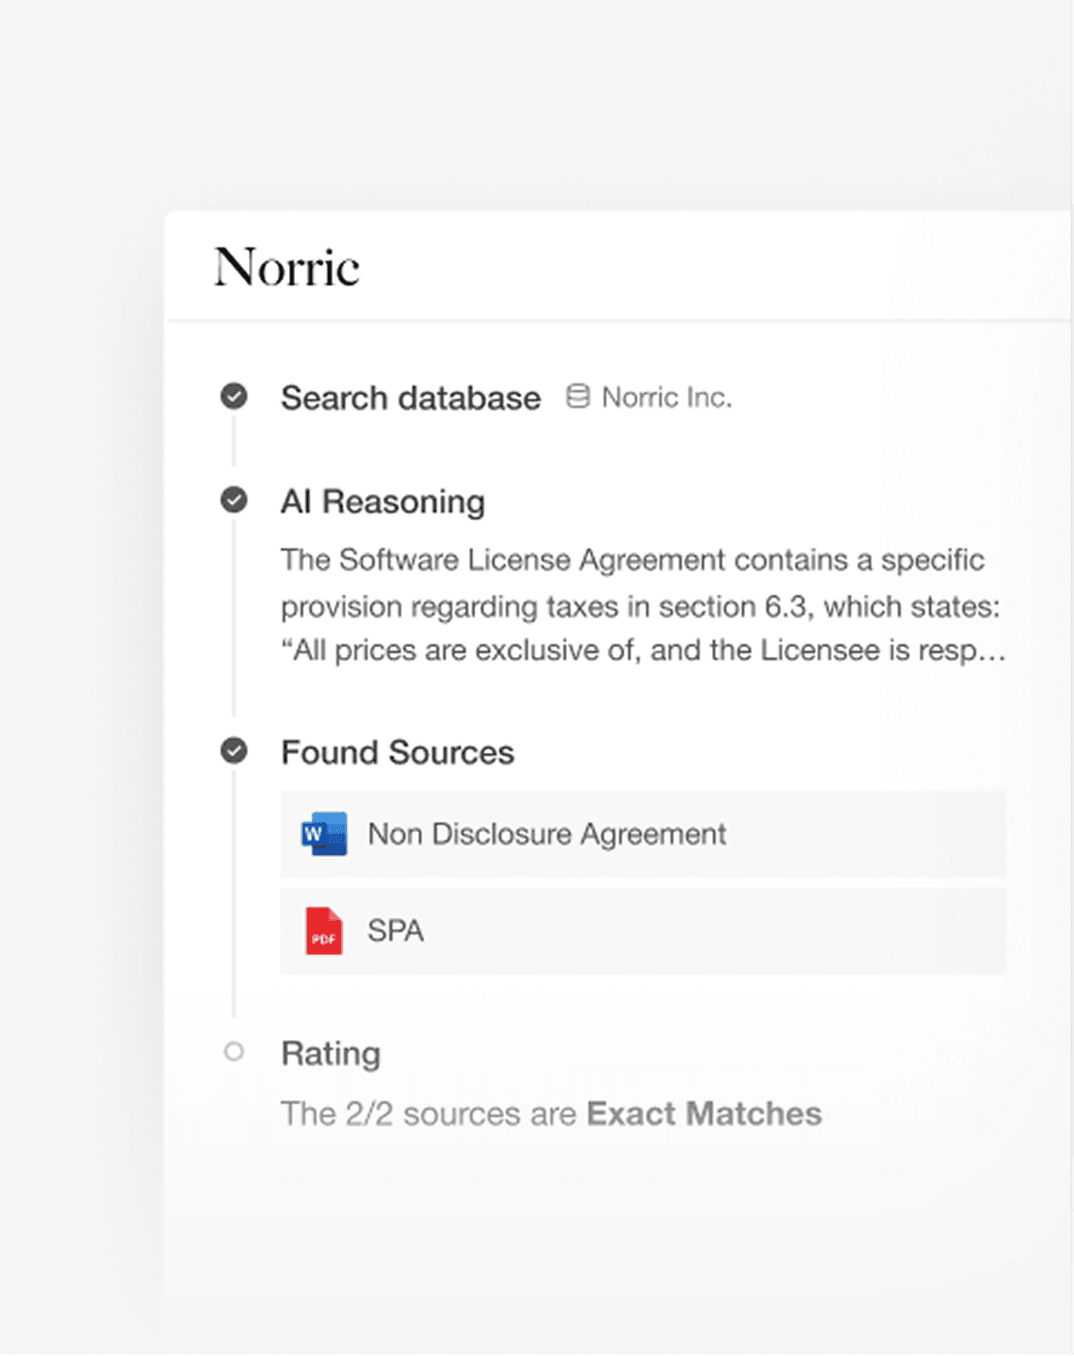Open the SPA source row

[x=643, y=931]
